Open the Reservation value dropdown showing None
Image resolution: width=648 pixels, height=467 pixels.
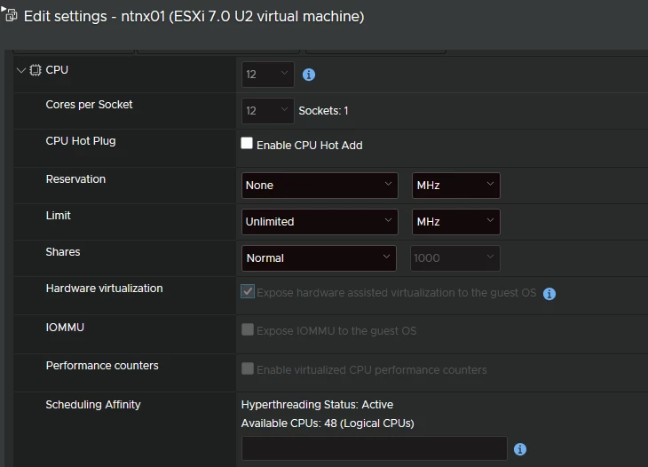point(320,186)
